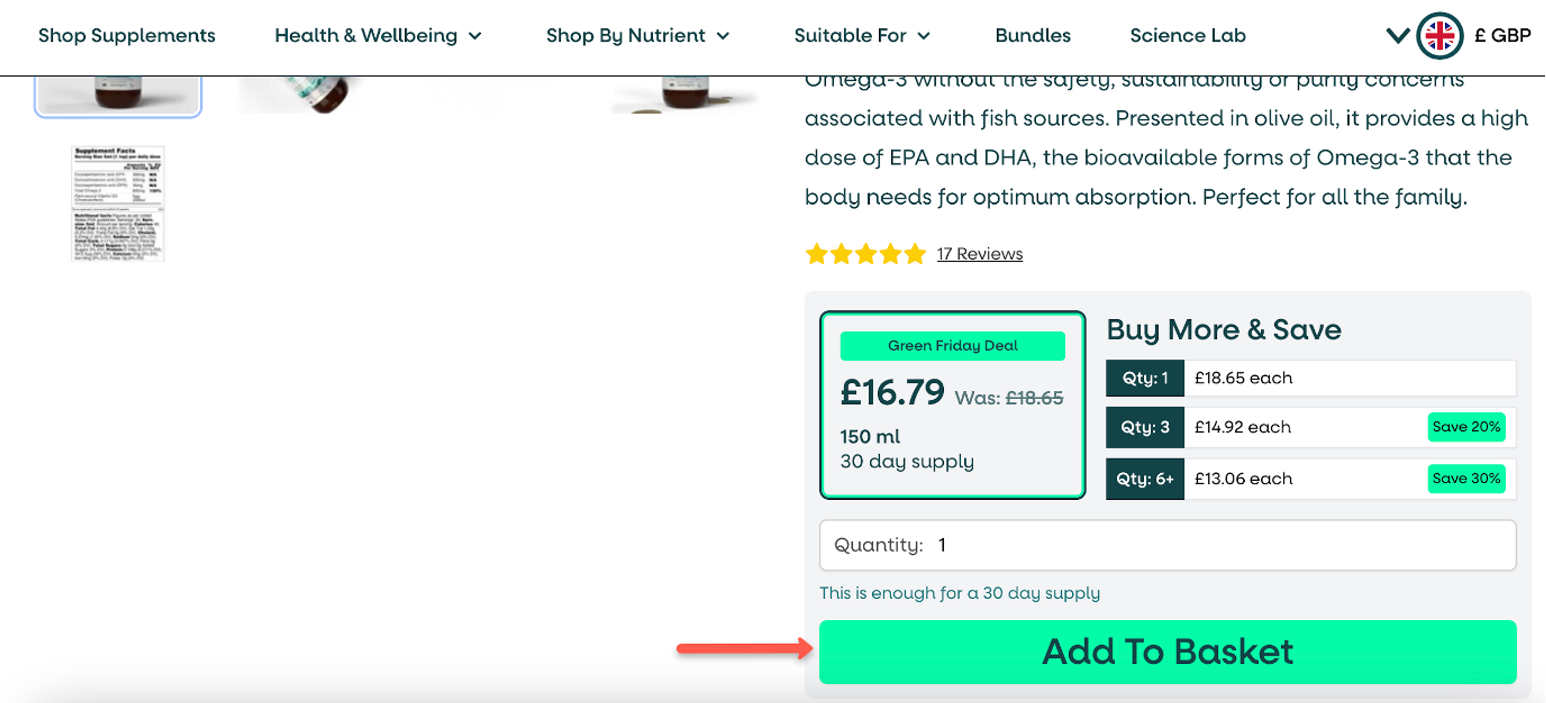The height and width of the screenshot is (703, 1546).
Task: Expand the Health & Wellbeing menu
Action: coord(378,35)
